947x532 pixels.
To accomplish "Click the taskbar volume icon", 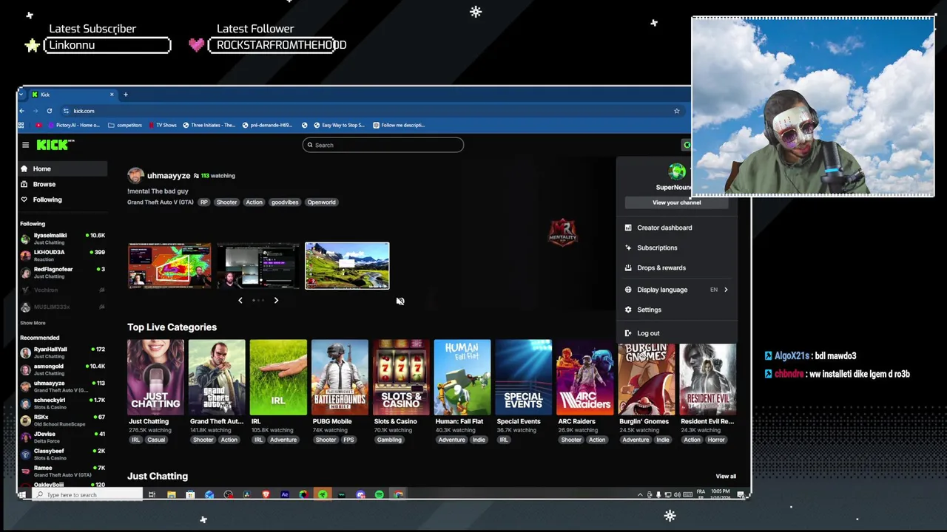I will pos(678,494).
